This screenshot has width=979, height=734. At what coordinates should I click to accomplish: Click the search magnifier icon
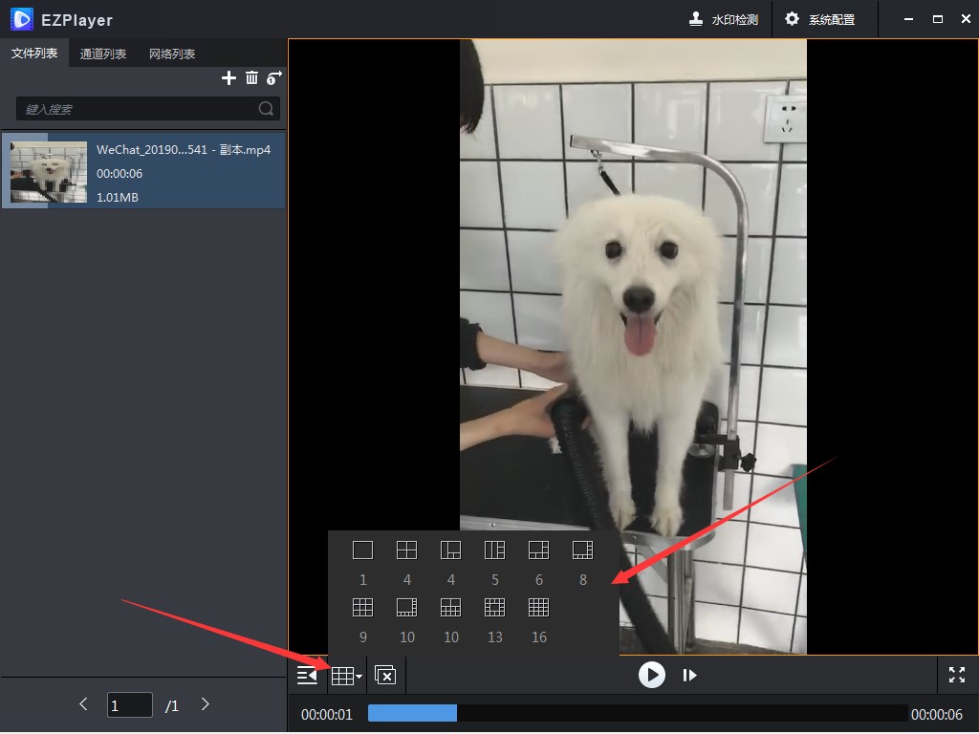(266, 109)
